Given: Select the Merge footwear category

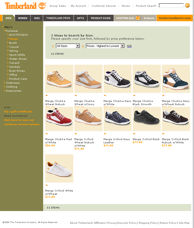Looking at the screenshot, I should 13,39.
